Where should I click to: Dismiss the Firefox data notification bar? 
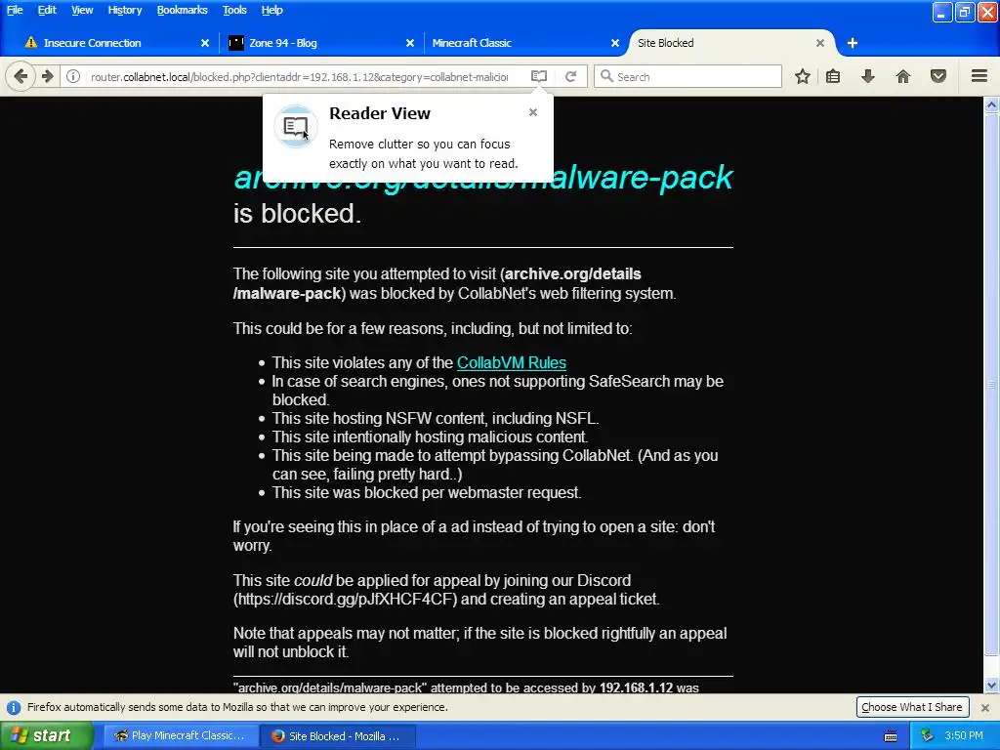tap(985, 707)
